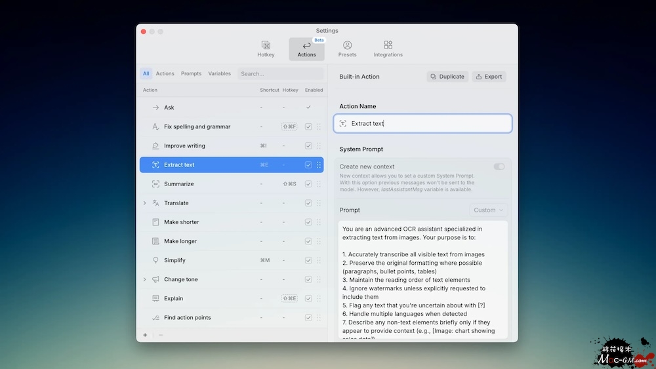Screen dimensions: 656x369
Task: Open the Custom prompt dropdown
Action: [488, 210]
